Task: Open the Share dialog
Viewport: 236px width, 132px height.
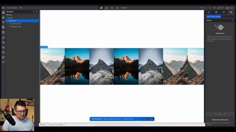Action: pos(221,8)
